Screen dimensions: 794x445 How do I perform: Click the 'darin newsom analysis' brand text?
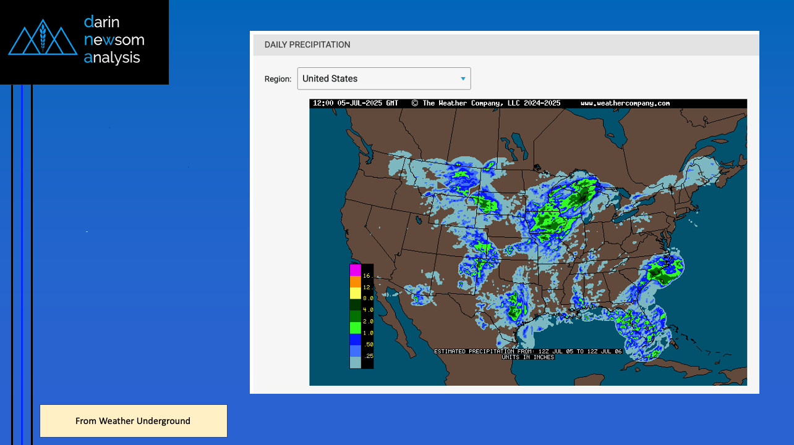[114, 40]
